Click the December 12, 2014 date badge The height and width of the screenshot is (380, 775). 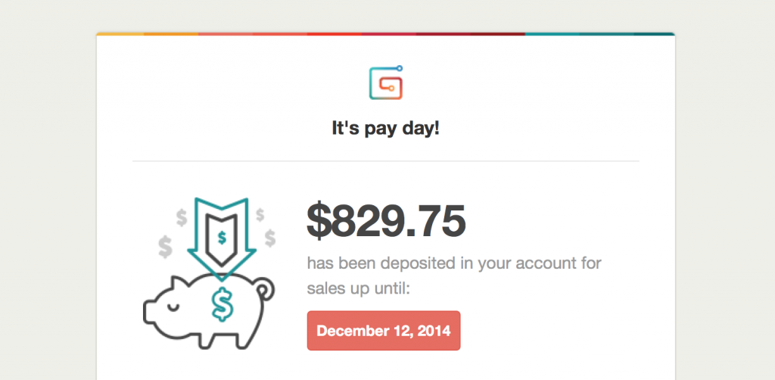pos(384,331)
